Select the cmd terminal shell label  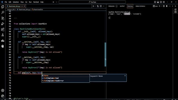(x=155, y=6)
